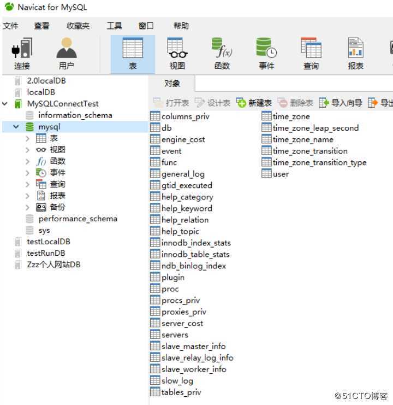Expand the 查询 tree node under mysql
Viewport: 393px width, 405px height.
(x=28, y=184)
